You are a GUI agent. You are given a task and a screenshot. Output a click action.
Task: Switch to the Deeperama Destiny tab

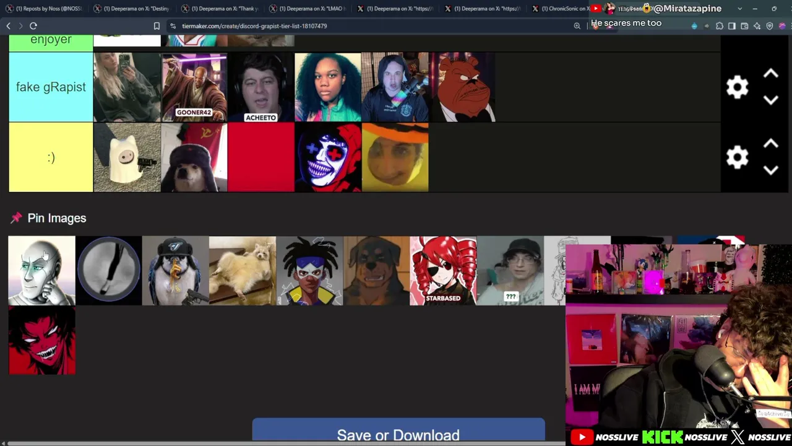(x=132, y=9)
